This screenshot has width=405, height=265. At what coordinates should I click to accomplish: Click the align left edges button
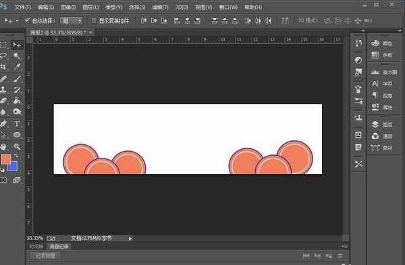[x=177, y=20]
